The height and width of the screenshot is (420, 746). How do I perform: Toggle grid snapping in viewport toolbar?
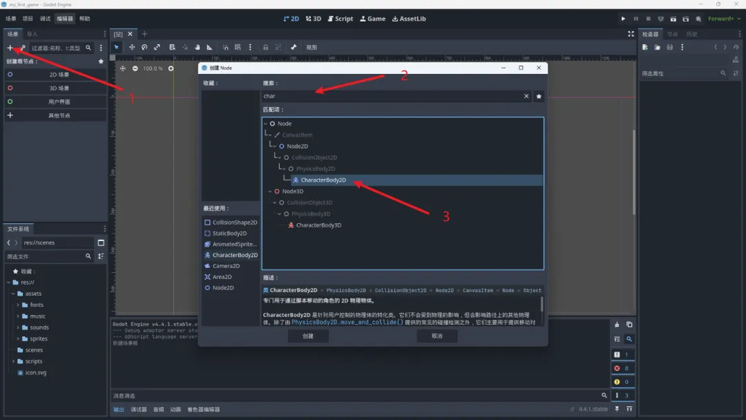click(x=238, y=47)
